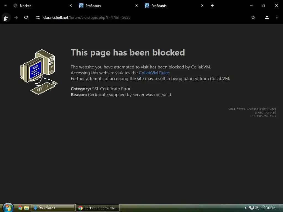This screenshot has width=283, height=212.
Task: Close the first ProBoards tab
Action: click(137, 6)
